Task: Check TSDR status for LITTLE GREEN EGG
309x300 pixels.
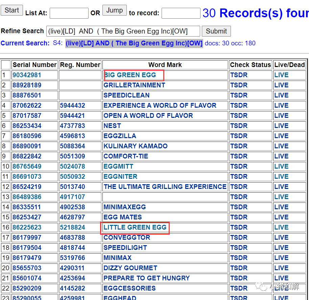Action: 239,228
